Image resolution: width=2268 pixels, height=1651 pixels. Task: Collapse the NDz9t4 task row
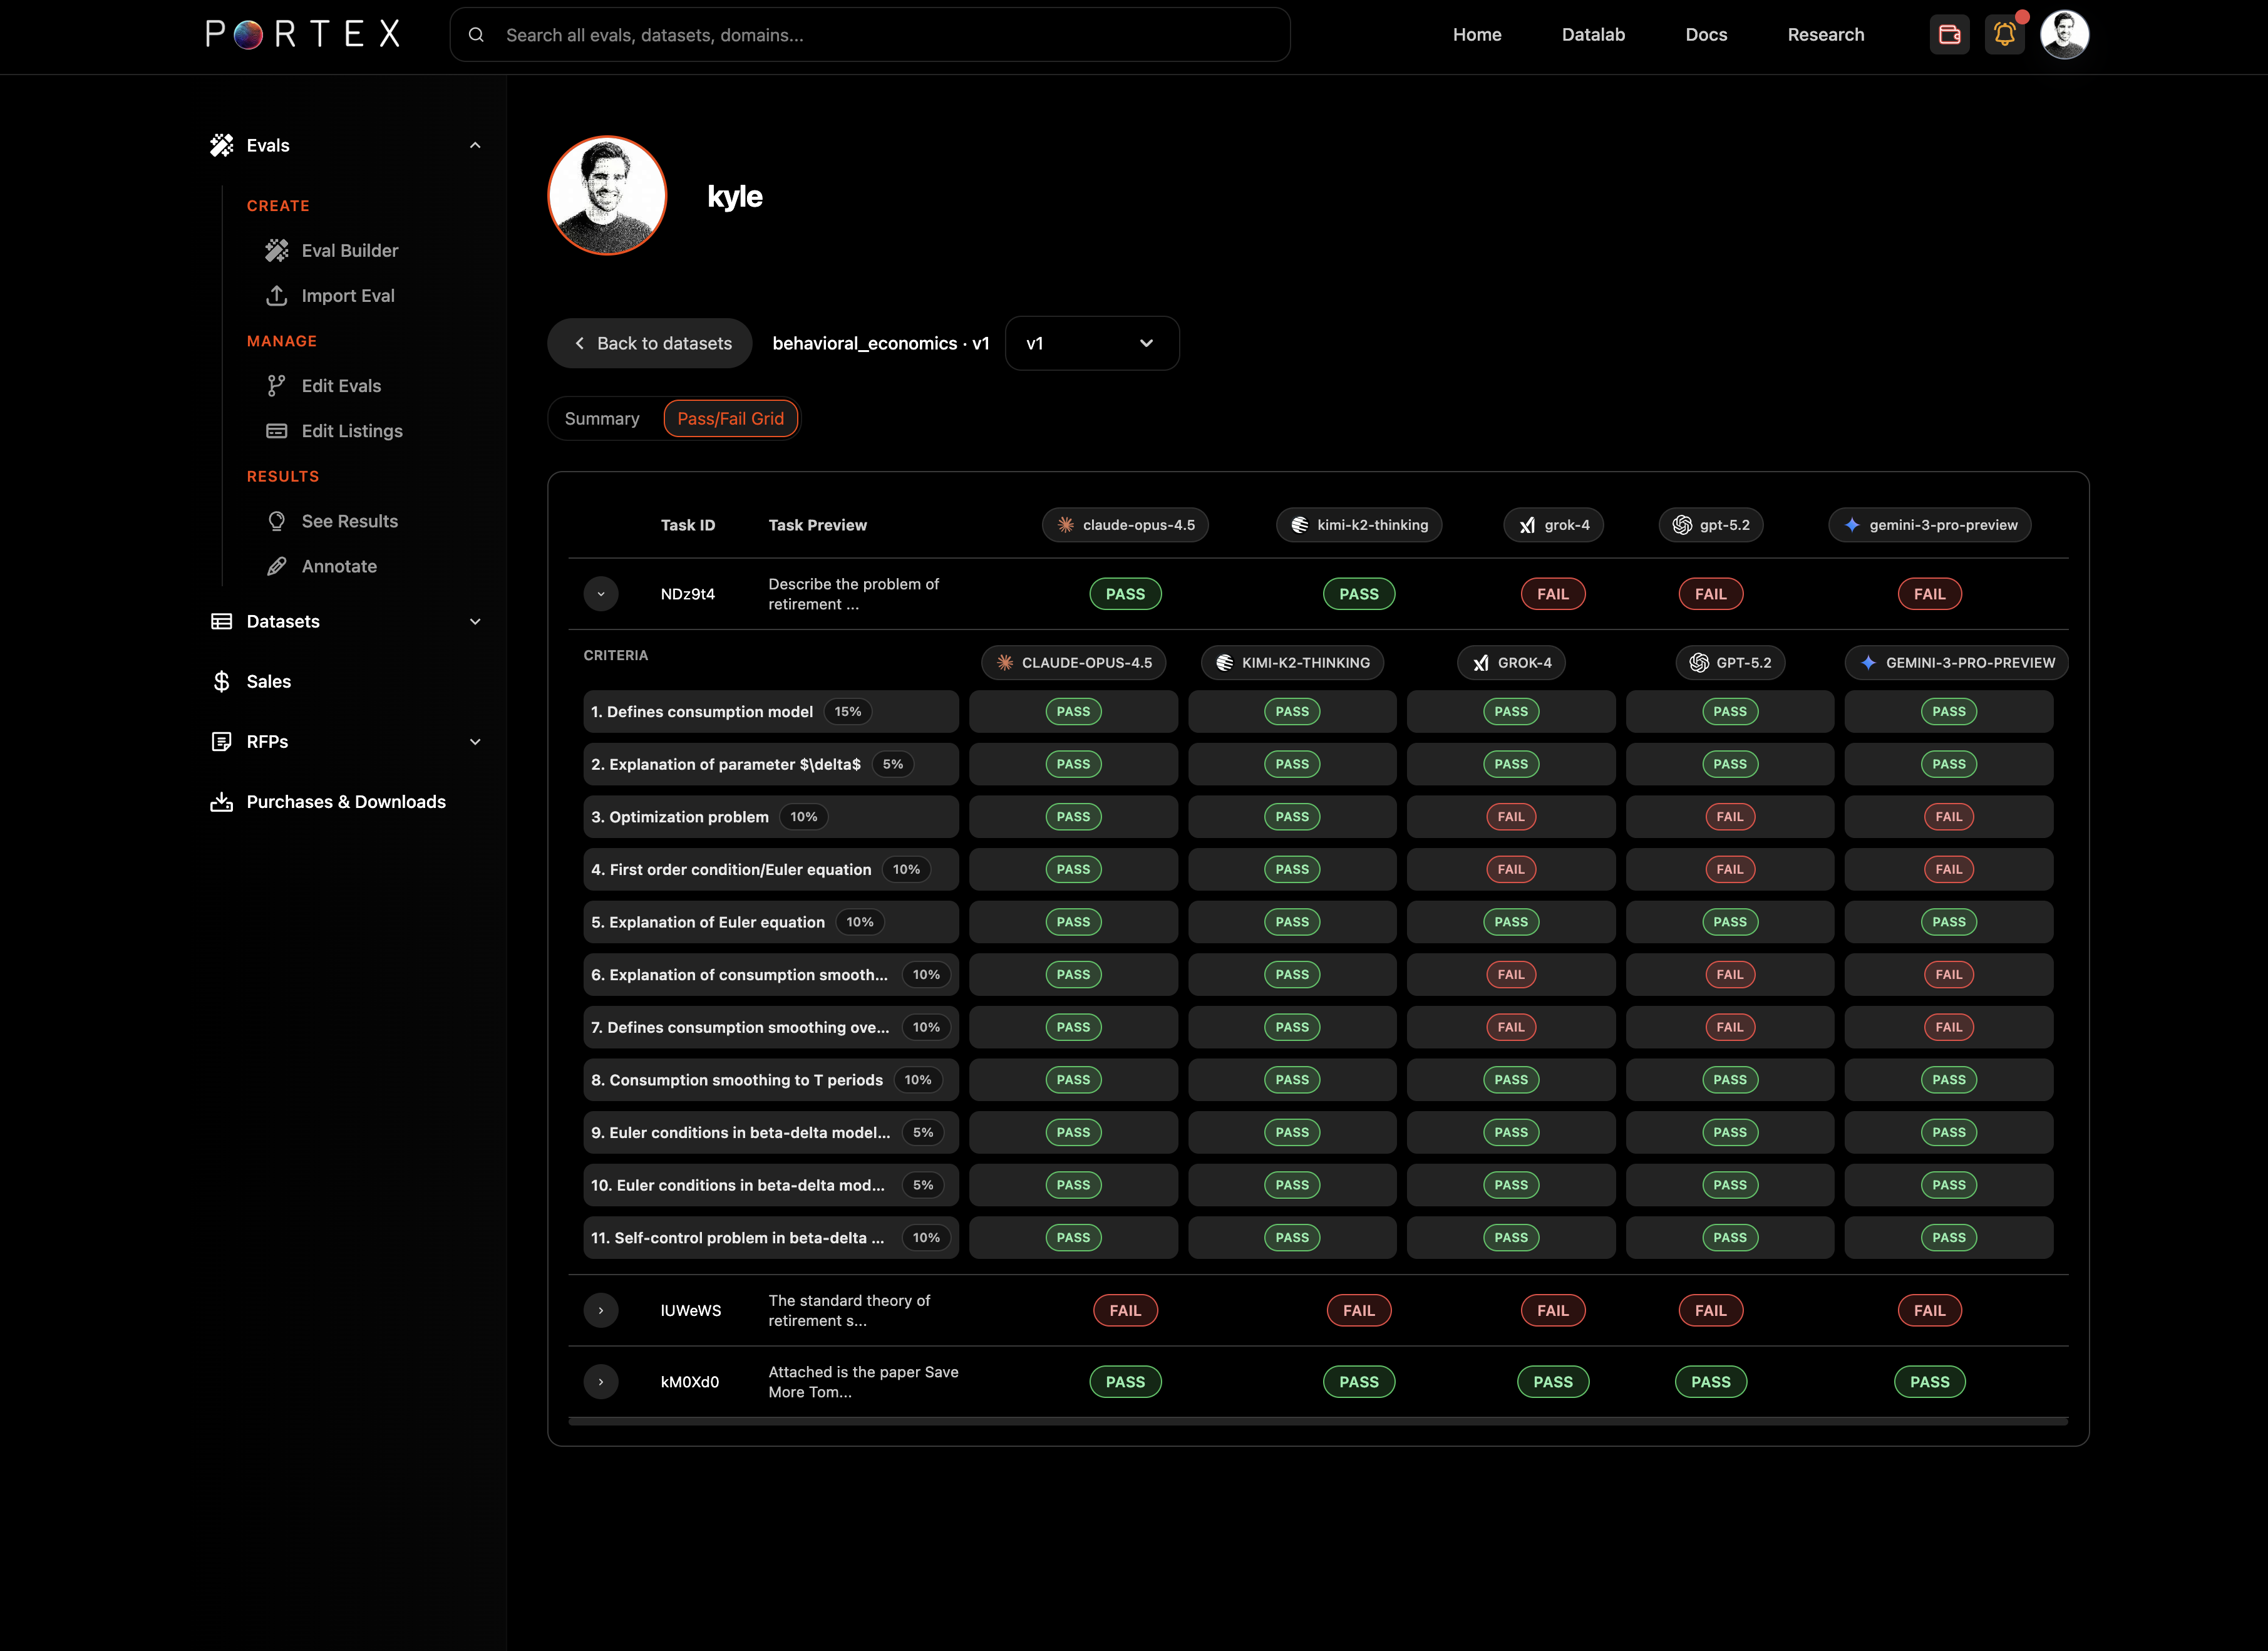click(x=601, y=594)
